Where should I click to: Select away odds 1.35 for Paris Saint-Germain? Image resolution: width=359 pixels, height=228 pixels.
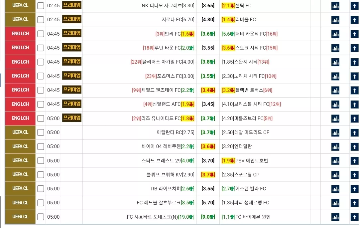[228, 203]
